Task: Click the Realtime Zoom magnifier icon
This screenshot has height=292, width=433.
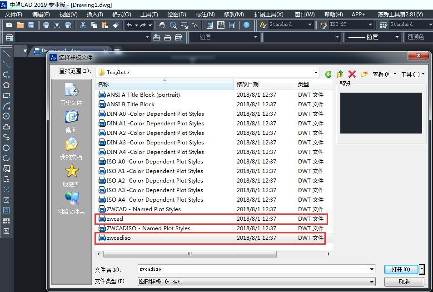Action: point(173,25)
